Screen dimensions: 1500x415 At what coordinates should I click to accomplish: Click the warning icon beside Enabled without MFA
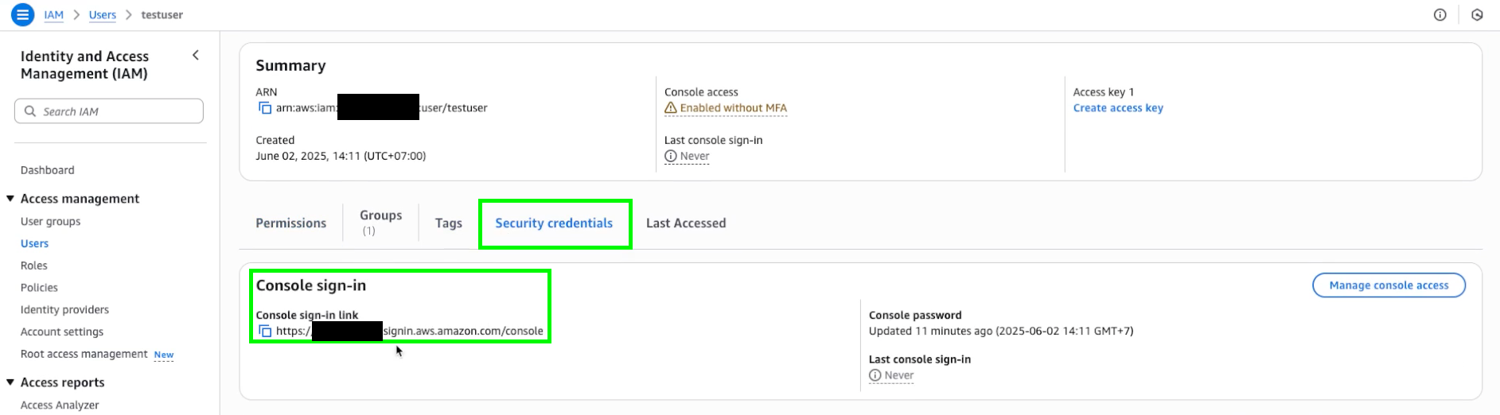tap(671, 108)
